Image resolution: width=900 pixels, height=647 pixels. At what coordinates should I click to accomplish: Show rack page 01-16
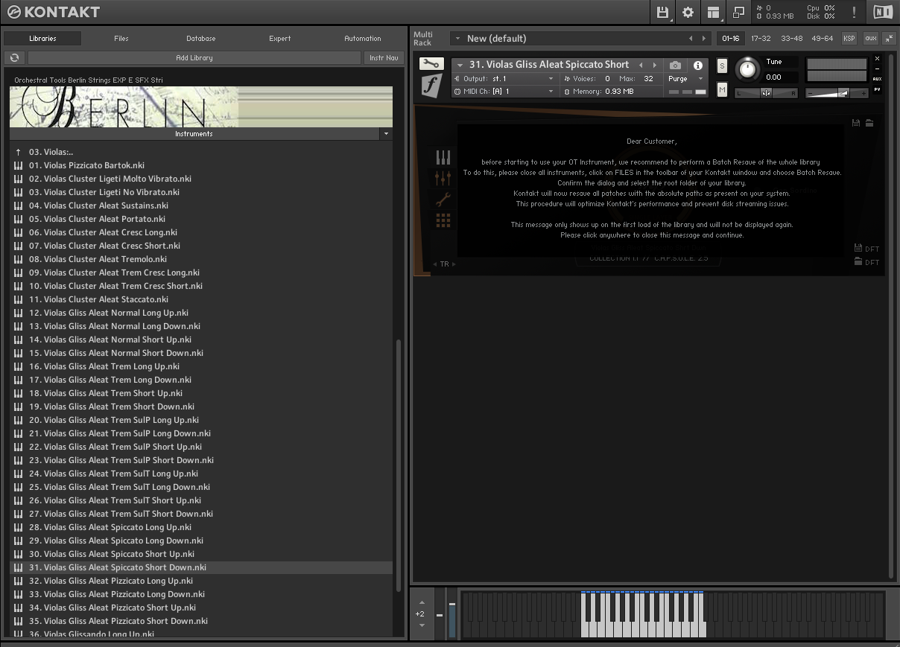730,38
